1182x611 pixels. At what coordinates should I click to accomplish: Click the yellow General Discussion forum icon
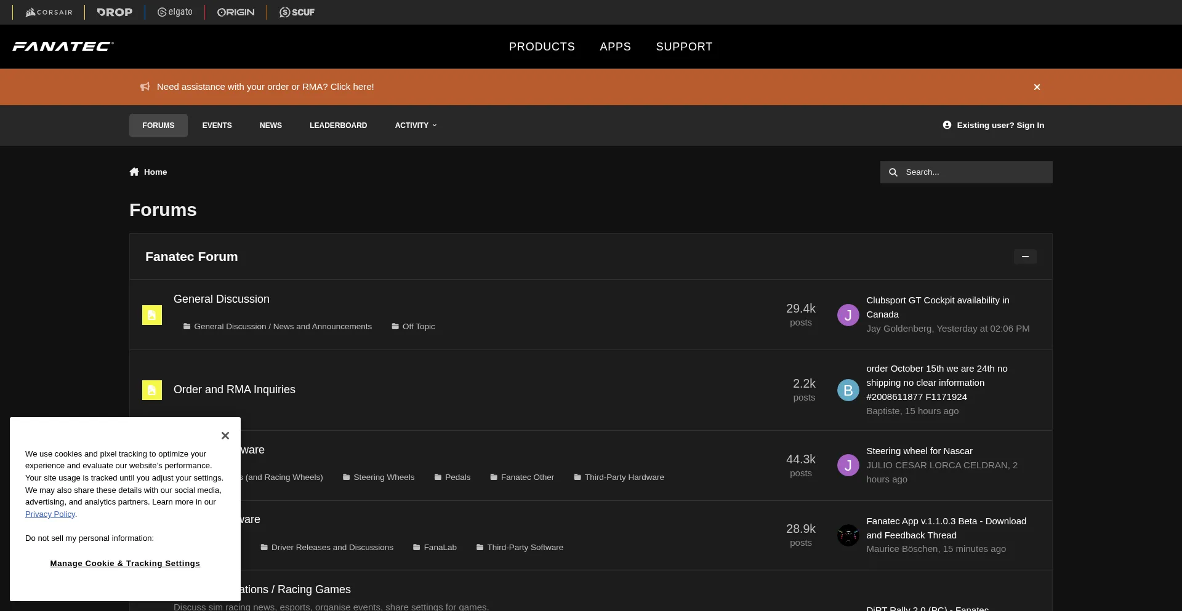(152, 315)
